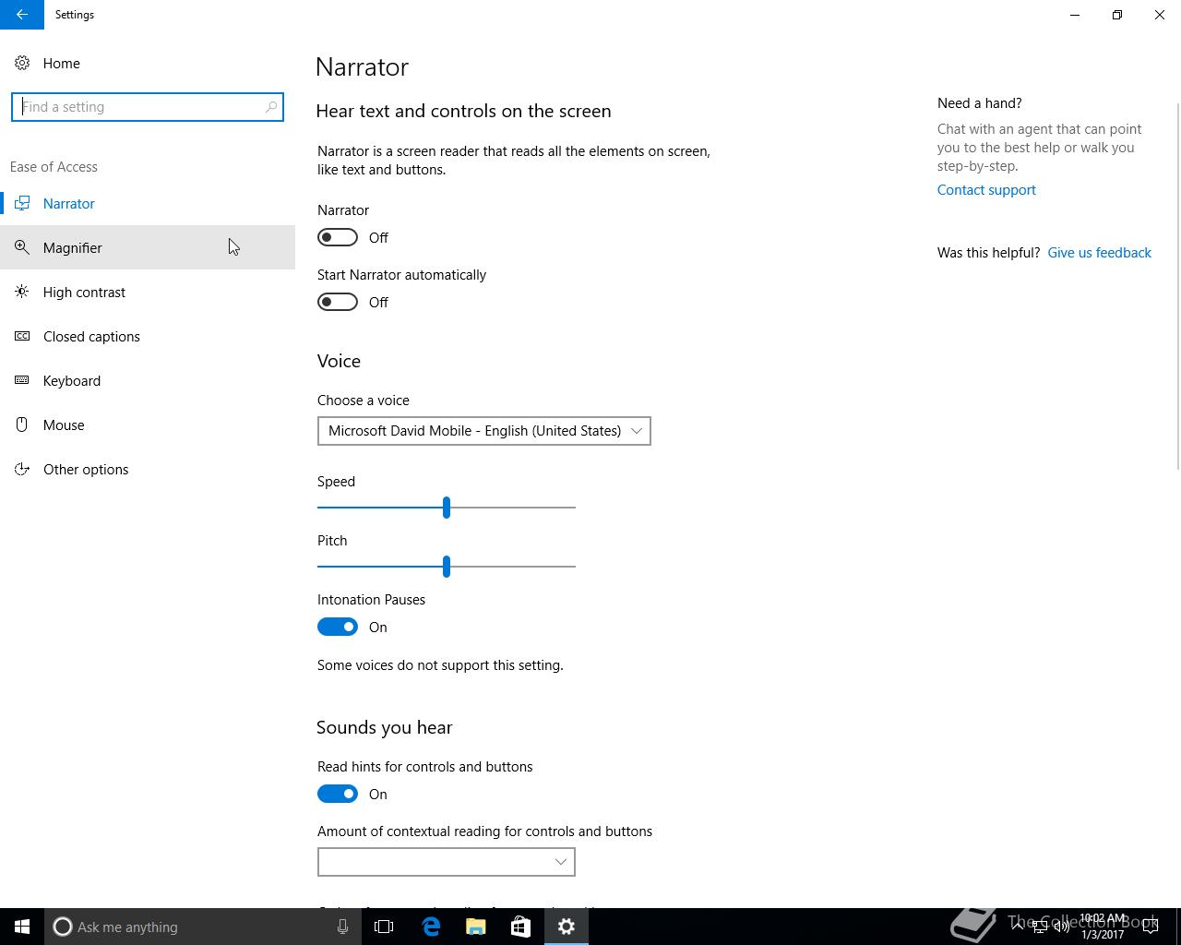Turn on the Narrator toggle
This screenshot has width=1181, height=945.
(338, 238)
